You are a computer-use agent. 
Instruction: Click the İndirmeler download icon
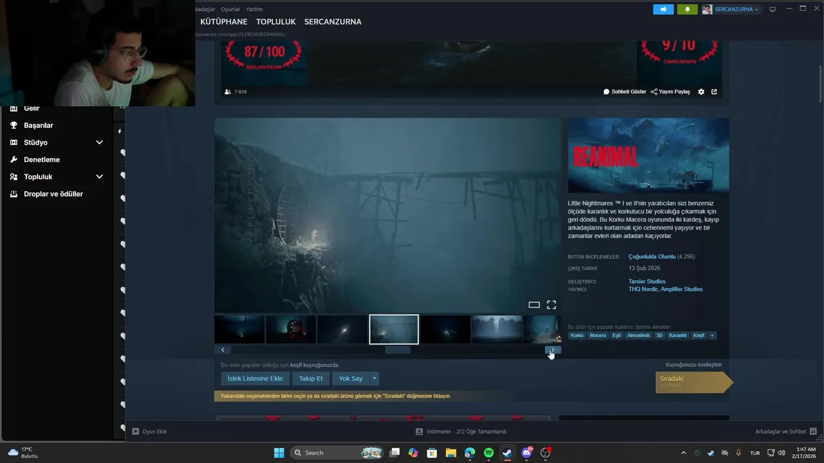[x=419, y=431]
